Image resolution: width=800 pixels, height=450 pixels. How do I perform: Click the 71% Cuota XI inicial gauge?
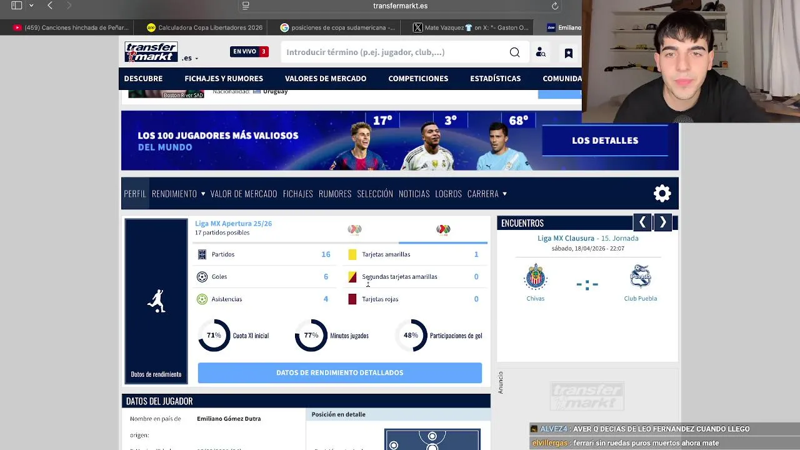pos(214,336)
